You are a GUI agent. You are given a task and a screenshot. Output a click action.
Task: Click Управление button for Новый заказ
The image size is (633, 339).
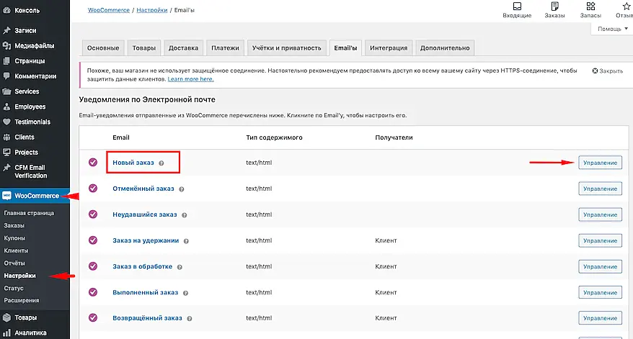[x=600, y=163]
